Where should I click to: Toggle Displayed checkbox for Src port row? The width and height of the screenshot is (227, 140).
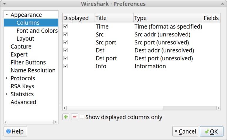tap(65, 42)
